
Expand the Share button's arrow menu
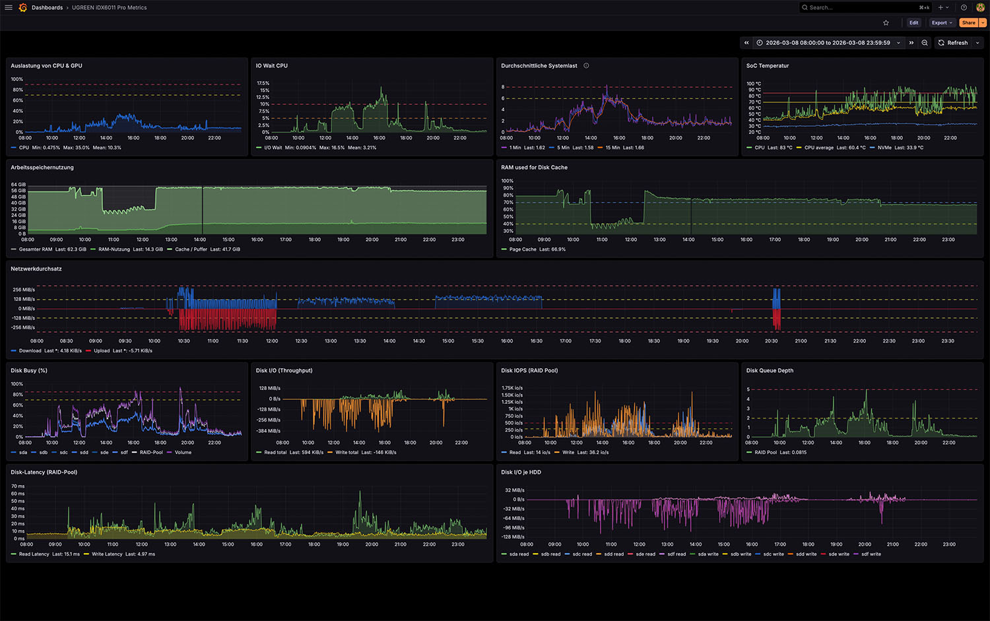tap(983, 22)
